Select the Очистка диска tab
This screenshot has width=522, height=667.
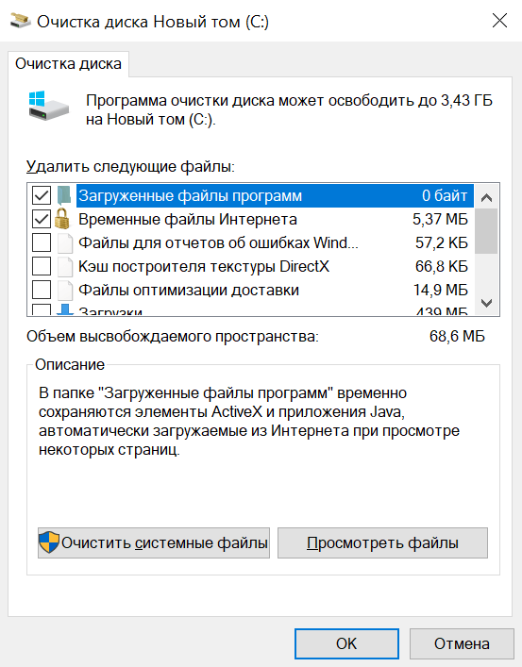point(68,64)
